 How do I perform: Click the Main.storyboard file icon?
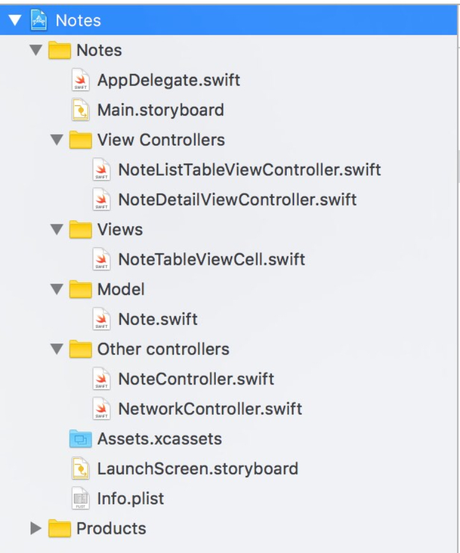tap(81, 110)
